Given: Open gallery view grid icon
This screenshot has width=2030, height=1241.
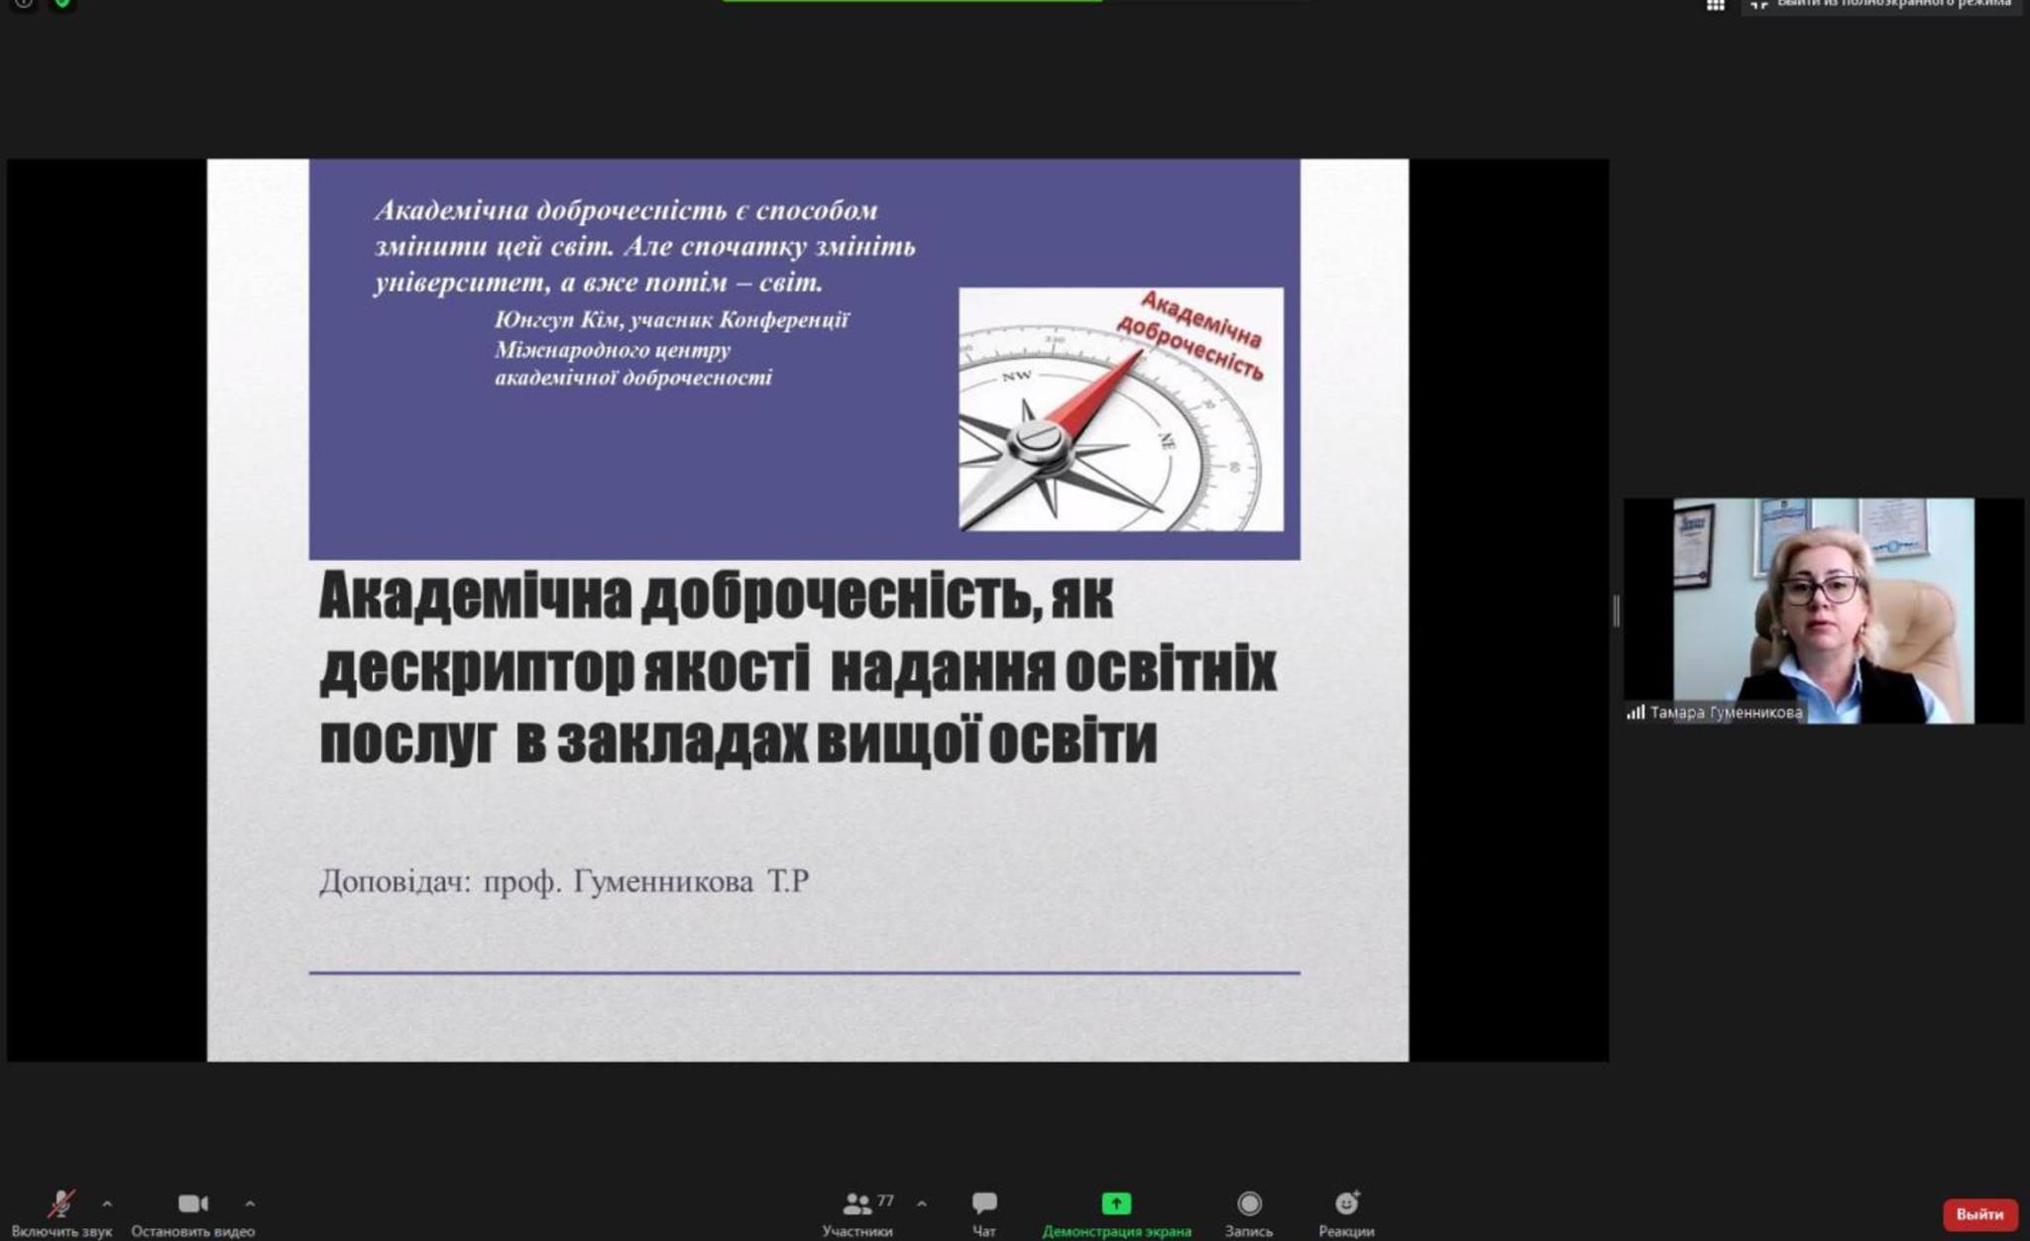Looking at the screenshot, I should tap(1716, 5).
